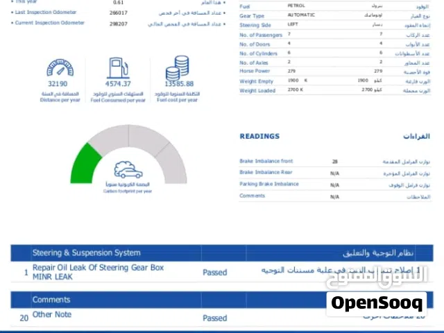Click the 'No. of Passengers' label
The width and height of the screenshot is (444, 333).
coord(261,35)
